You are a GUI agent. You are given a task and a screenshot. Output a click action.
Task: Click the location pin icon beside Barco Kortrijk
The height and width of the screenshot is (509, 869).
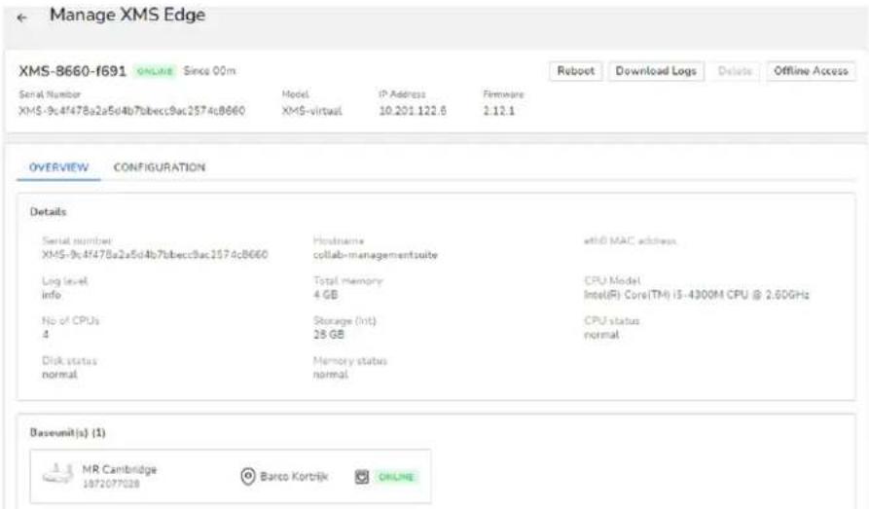click(x=248, y=476)
